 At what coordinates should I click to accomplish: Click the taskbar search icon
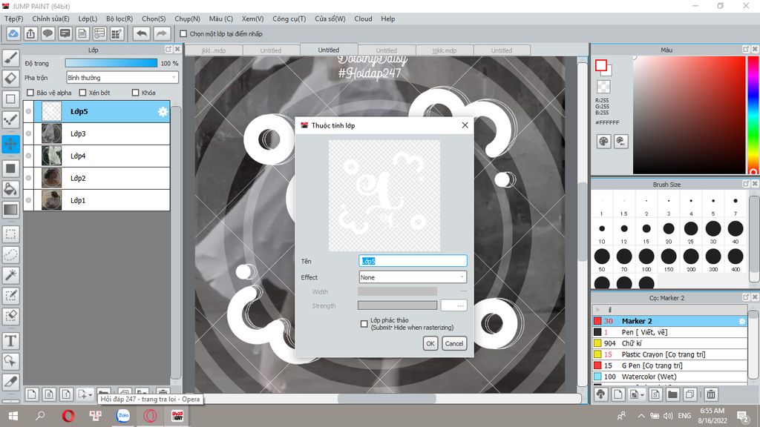click(x=40, y=416)
